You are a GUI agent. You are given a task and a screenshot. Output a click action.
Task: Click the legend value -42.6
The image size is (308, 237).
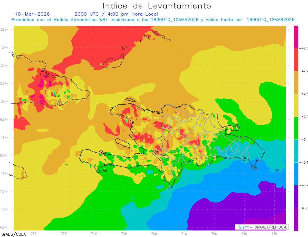click(304, 48)
